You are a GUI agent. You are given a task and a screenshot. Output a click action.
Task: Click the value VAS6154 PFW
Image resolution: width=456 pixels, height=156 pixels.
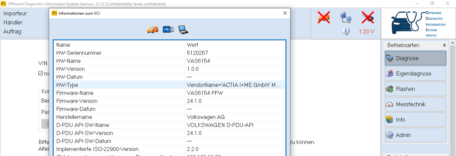[x=205, y=93]
